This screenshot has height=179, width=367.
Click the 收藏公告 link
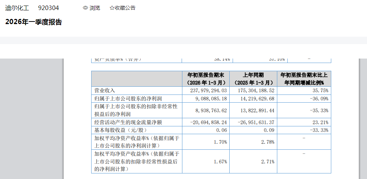[x=125, y=8]
